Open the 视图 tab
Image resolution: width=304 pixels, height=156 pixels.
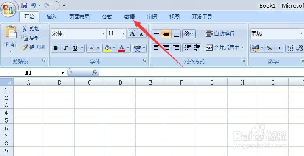click(x=175, y=17)
